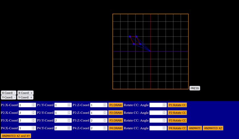Select the P2 Rotate CC Angle field

(x=158, y=113)
